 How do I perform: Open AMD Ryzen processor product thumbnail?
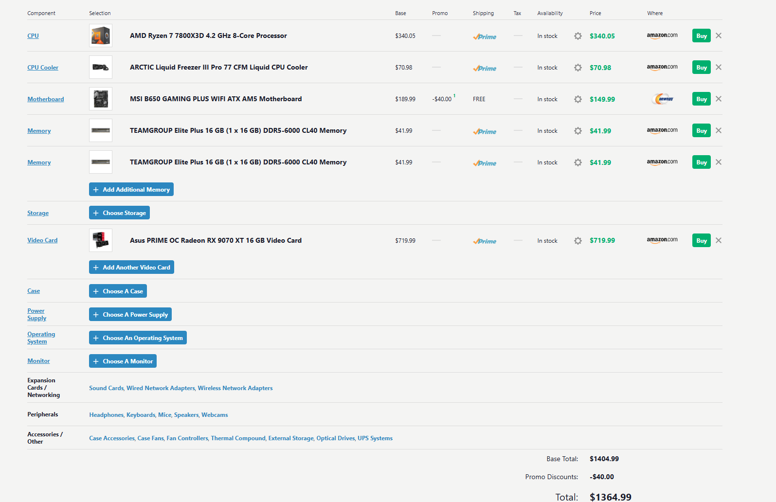pos(101,36)
